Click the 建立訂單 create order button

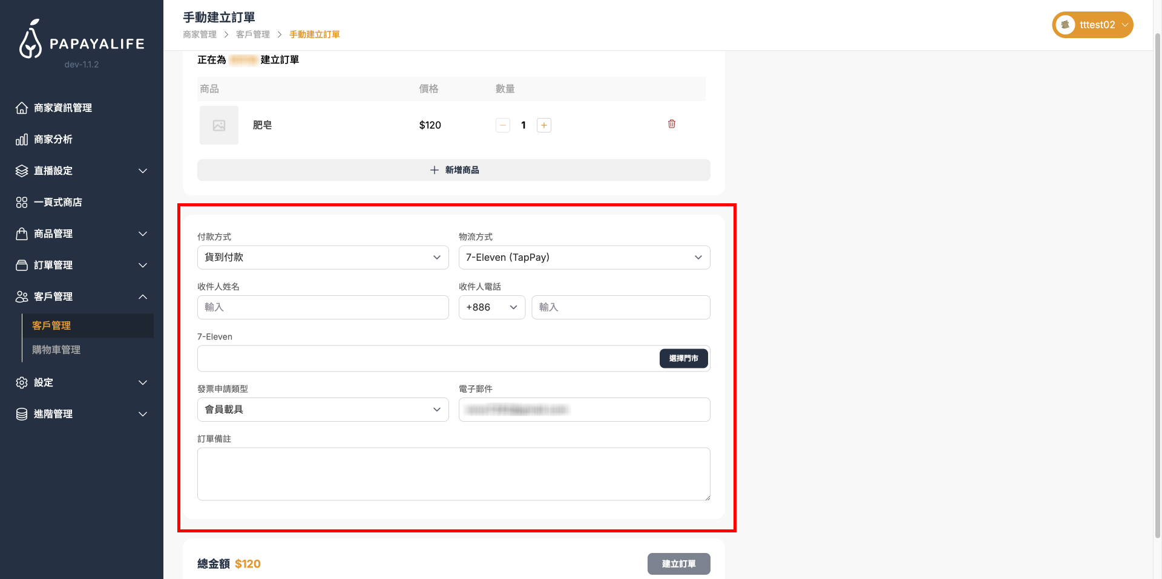(x=678, y=564)
